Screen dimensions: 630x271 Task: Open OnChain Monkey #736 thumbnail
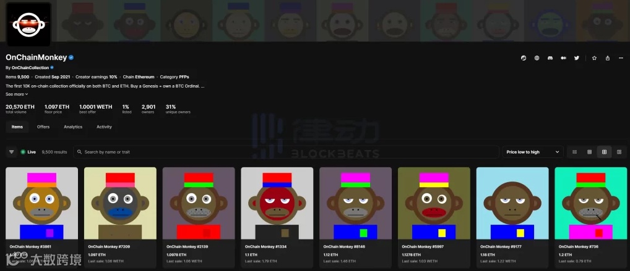click(590, 203)
